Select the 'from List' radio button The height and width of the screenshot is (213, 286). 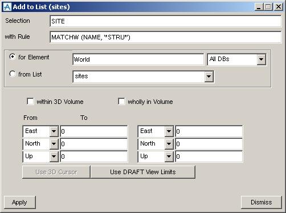click(x=13, y=74)
